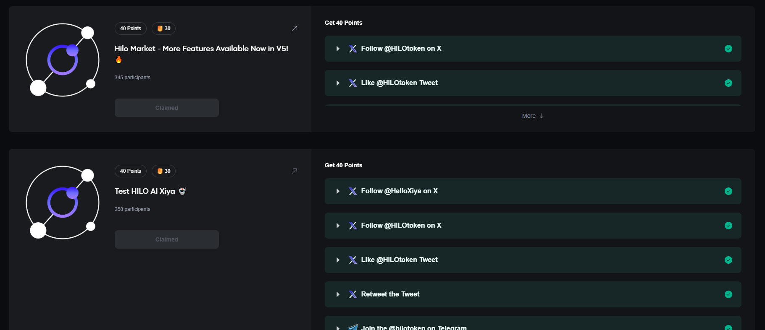Click Hilo Market quest logo thumbnail
Image resolution: width=765 pixels, height=330 pixels.
[63, 60]
